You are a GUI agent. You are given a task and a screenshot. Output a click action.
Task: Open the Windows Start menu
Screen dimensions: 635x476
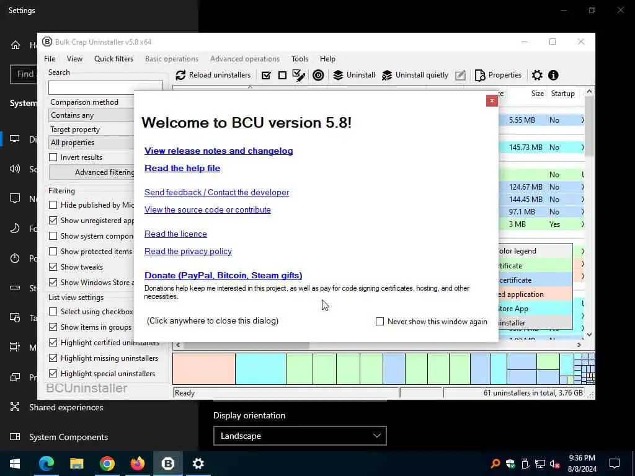(x=15, y=464)
